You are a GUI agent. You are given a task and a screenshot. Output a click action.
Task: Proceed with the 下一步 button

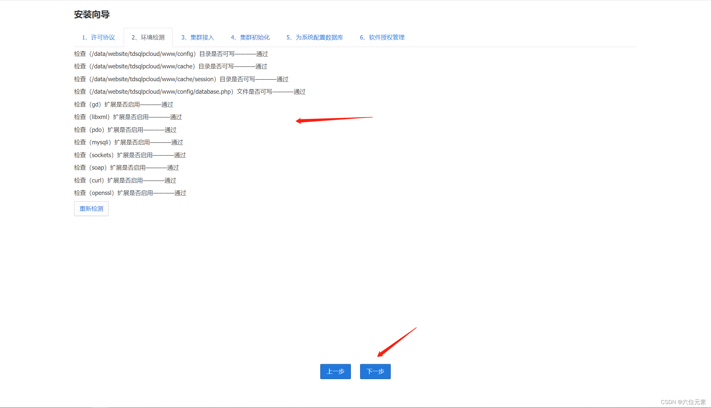375,372
